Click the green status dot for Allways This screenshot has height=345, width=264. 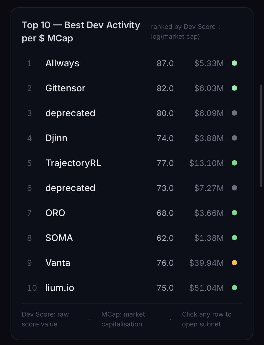pos(234,63)
